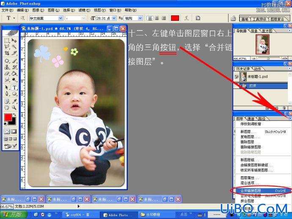Switch to Standard editing mode

(7, 131)
